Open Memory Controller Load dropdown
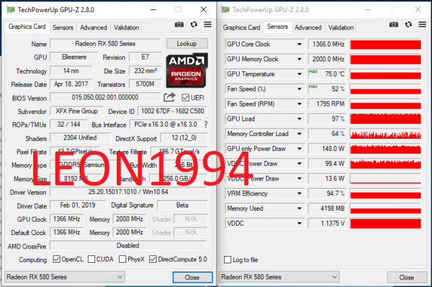Image resolution: width=432 pixels, height=287 pixels. [x=299, y=133]
